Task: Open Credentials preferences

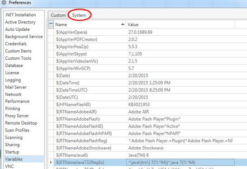Action: pyautogui.click(x=16, y=44)
